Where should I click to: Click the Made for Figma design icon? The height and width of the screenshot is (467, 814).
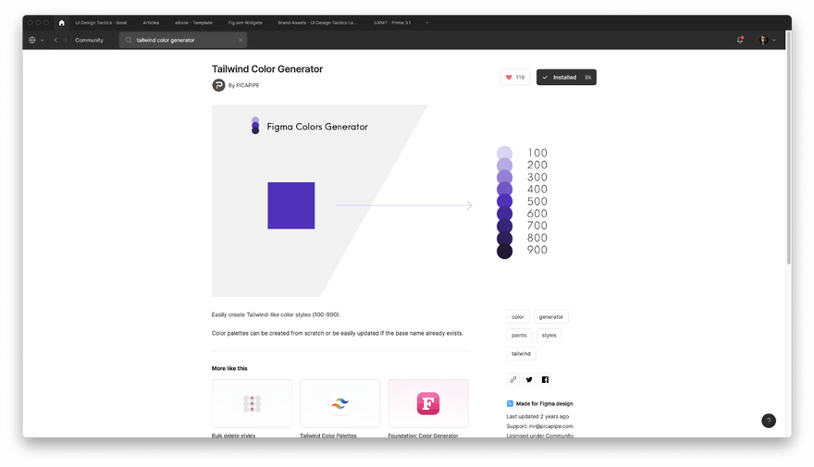pos(510,404)
